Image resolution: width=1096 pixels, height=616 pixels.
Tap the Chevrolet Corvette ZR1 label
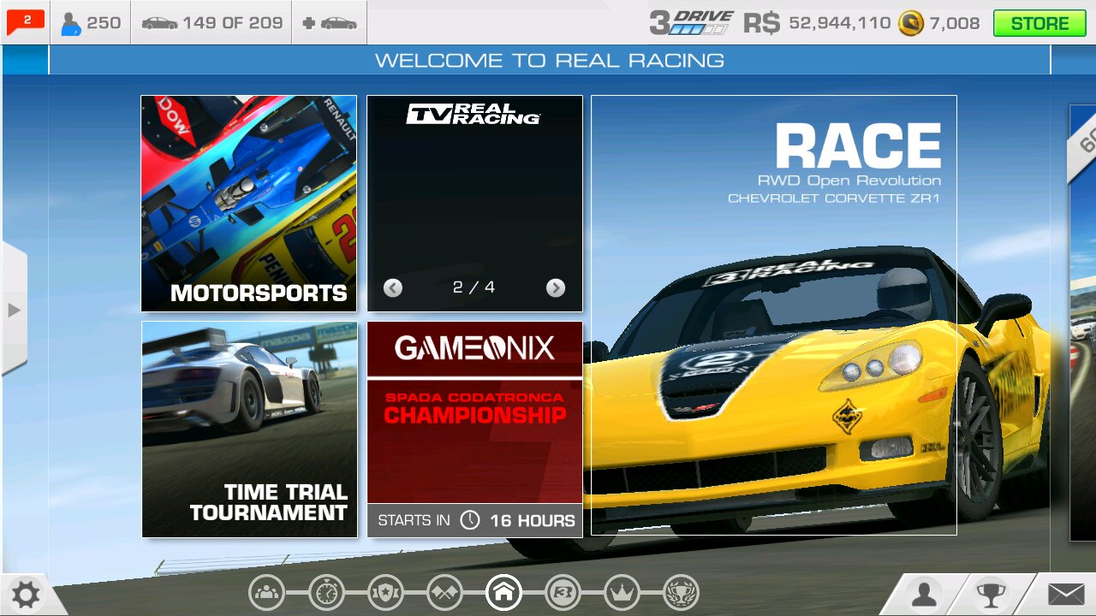834,198
